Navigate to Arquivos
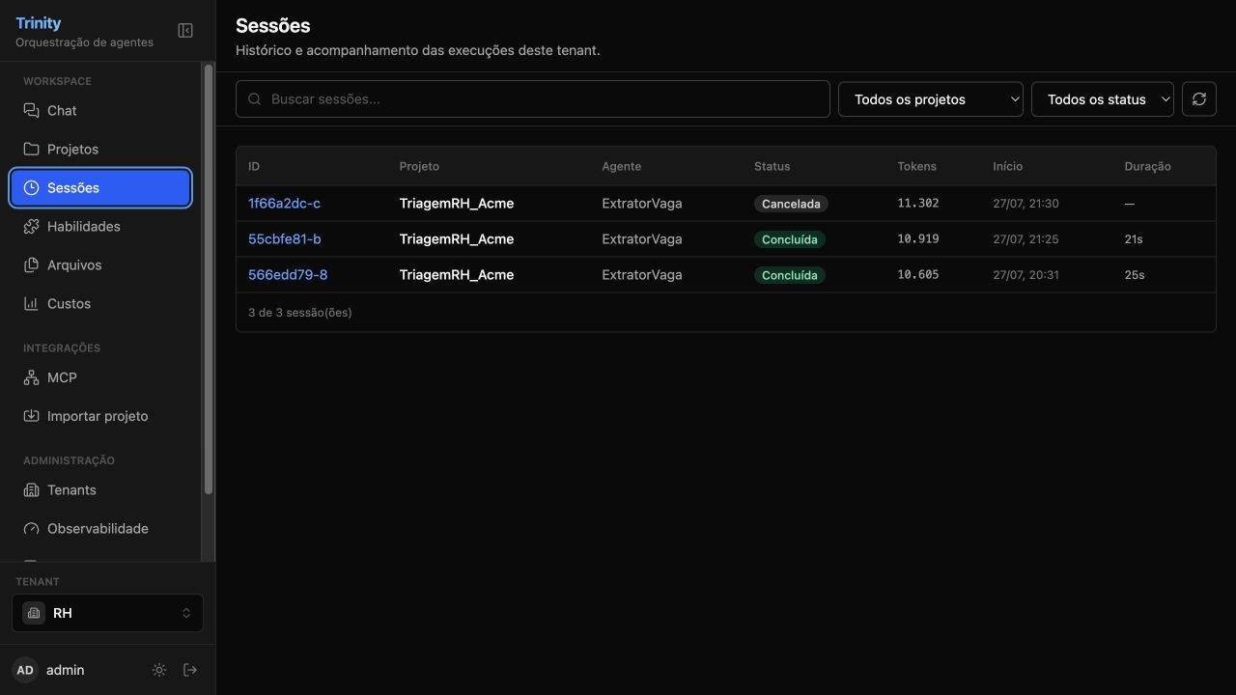1236x695 pixels. coord(100,265)
